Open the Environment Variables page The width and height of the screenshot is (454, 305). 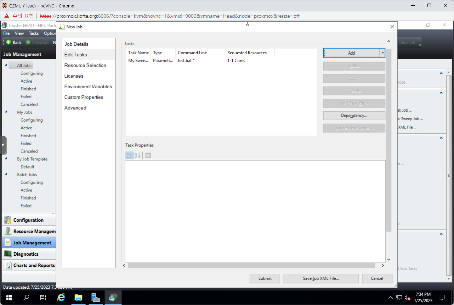[88, 87]
